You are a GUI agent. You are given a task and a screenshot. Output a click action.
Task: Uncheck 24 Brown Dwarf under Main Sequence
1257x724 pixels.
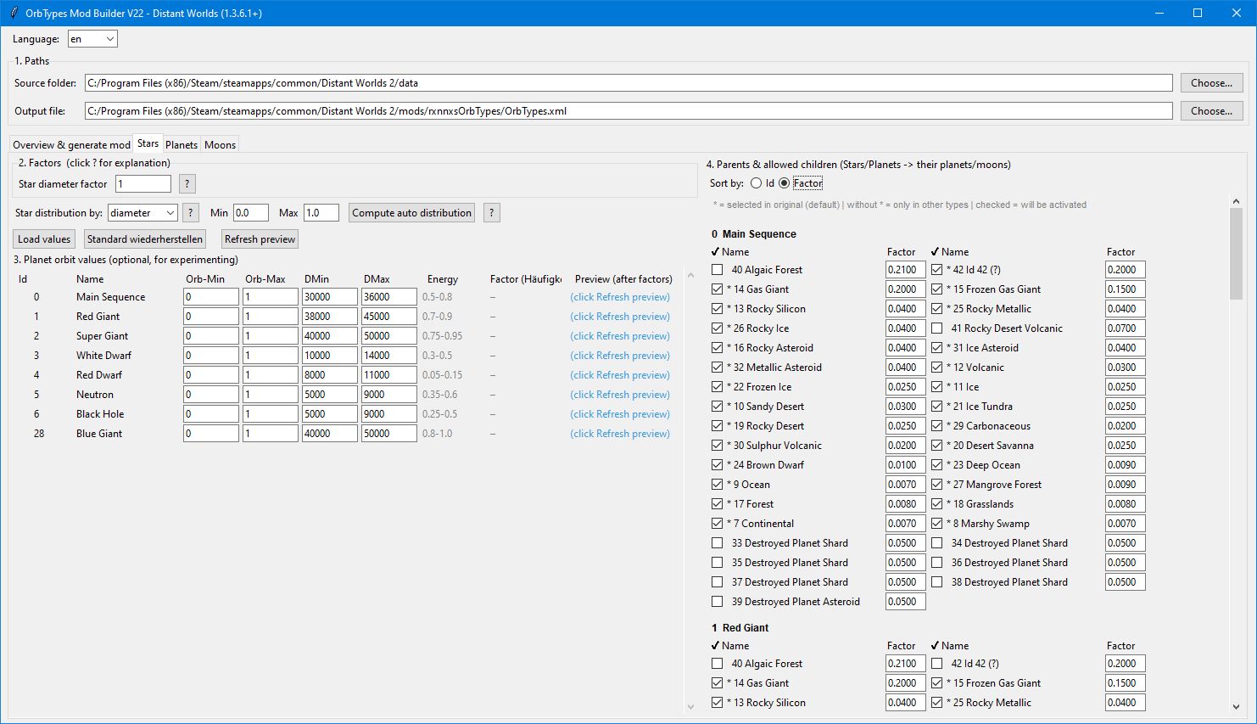coord(718,465)
